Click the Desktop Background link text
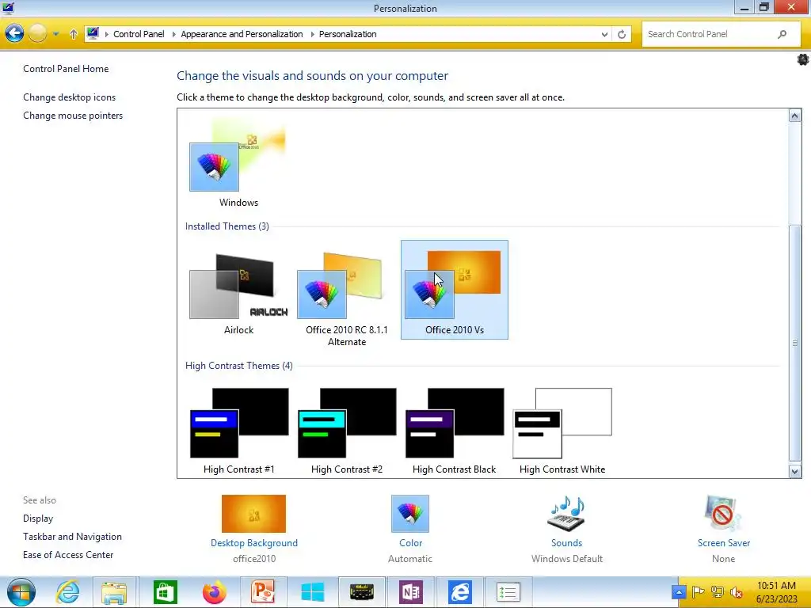Image resolution: width=811 pixels, height=608 pixels. (x=254, y=543)
